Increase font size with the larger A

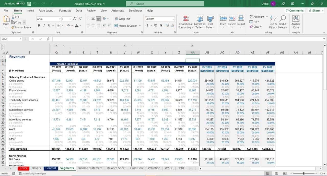75,19
